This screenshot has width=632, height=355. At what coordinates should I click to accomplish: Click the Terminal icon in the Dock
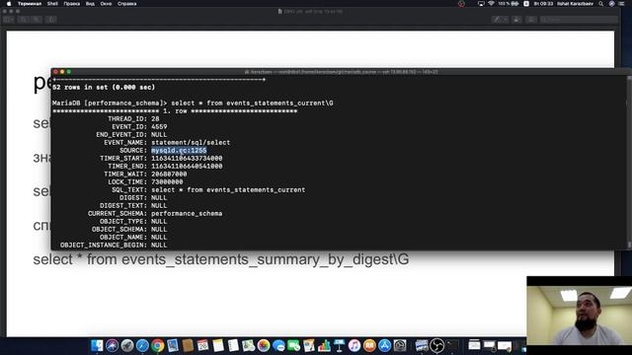tap(452, 345)
